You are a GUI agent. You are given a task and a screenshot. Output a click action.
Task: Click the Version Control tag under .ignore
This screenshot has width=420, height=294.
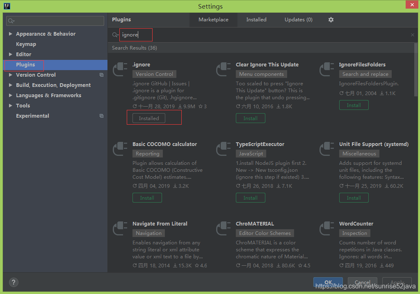(x=154, y=74)
